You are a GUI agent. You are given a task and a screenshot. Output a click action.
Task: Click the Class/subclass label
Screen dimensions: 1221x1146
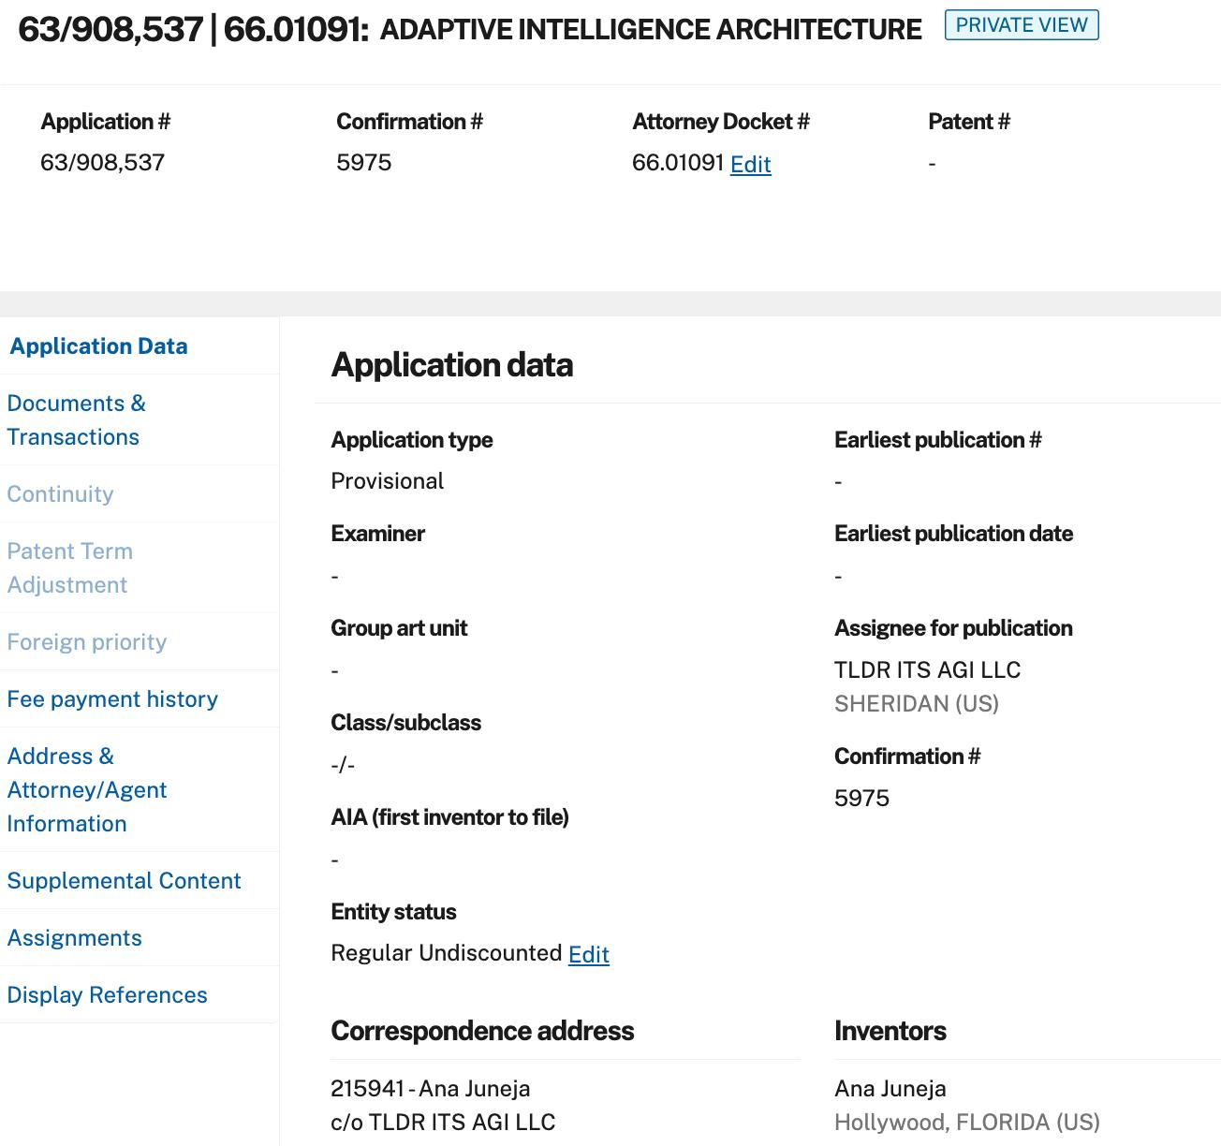click(x=405, y=723)
